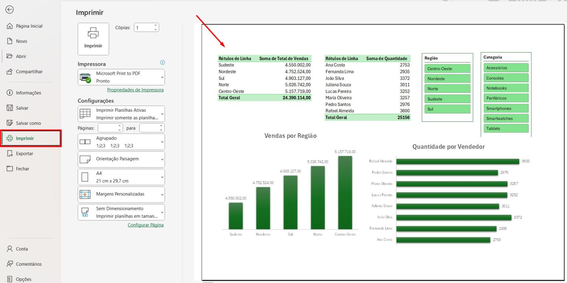
Task: Open the Microsoft Print to PDF printer dropdown
Action: click(121, 77)
